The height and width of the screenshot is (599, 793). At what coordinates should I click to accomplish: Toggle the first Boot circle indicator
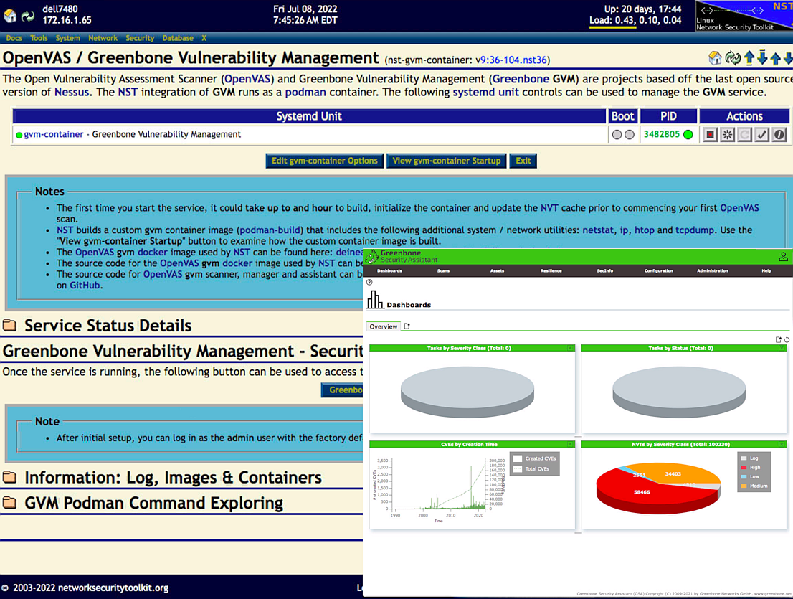(x=617, y=135)
